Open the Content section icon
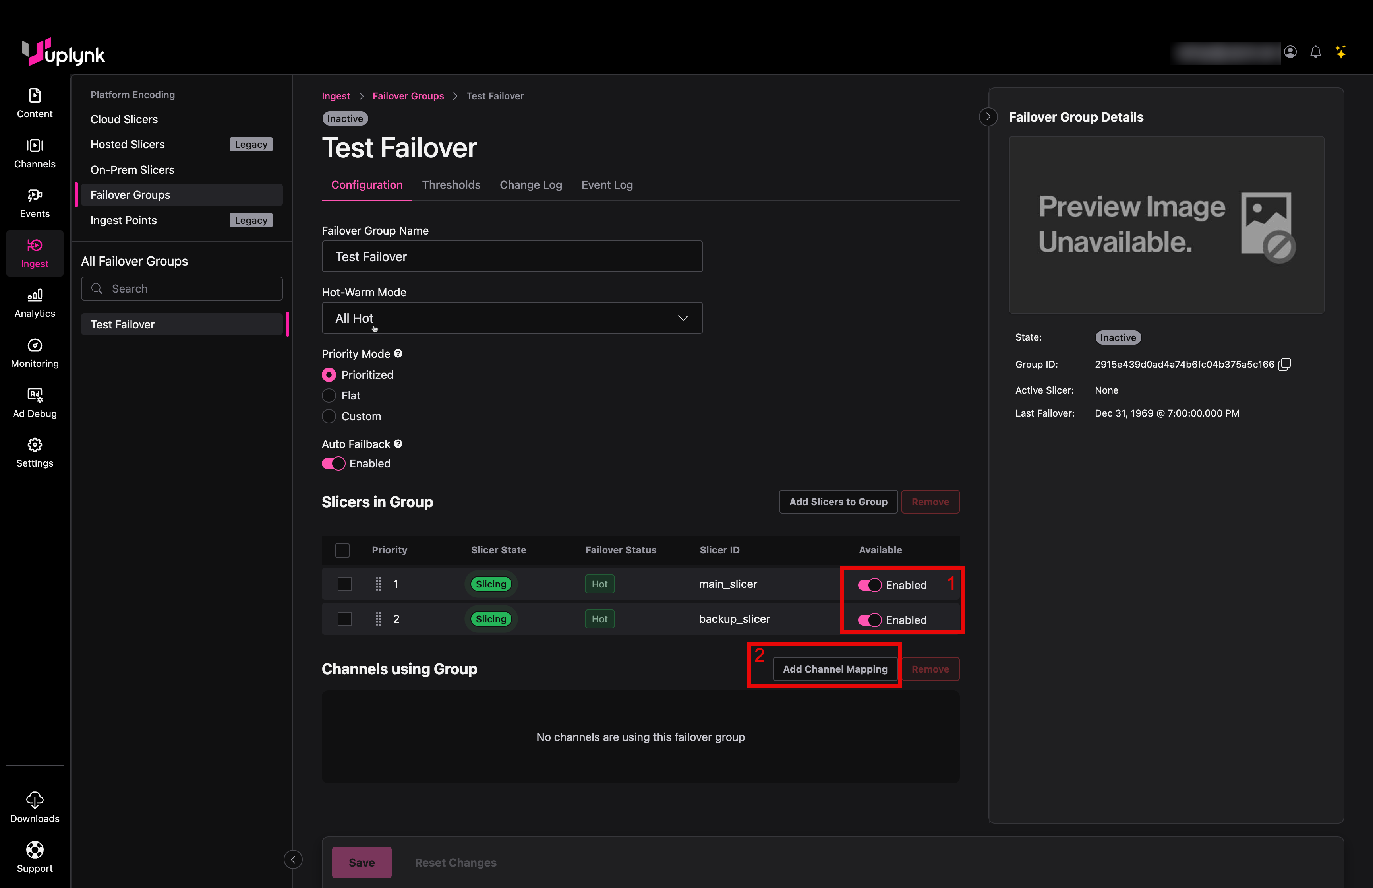The height and width of the screenshot is (888, 1373). [35, 95]
